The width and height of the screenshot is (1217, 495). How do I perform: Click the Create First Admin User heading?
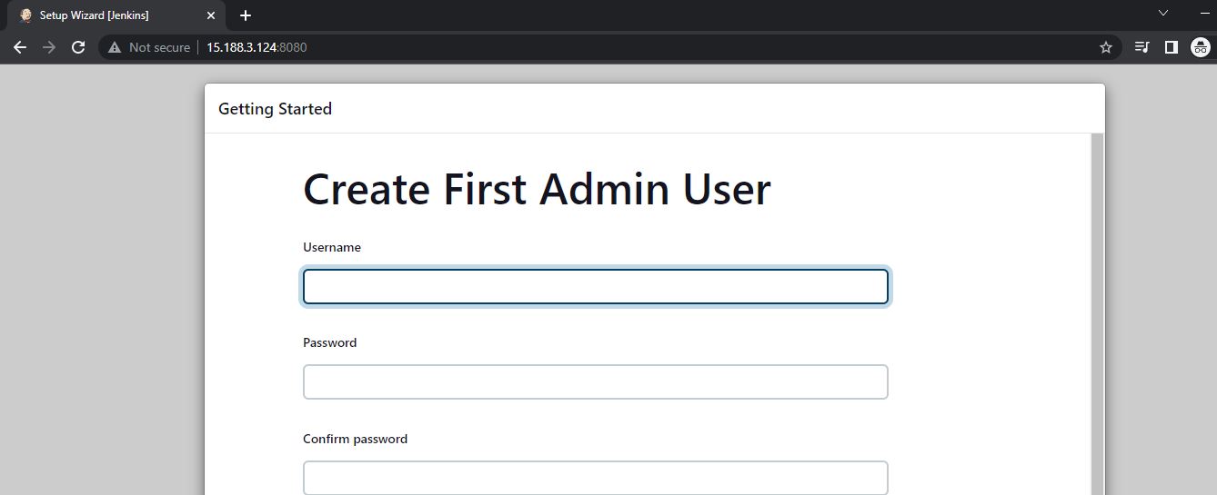point(537,190)
